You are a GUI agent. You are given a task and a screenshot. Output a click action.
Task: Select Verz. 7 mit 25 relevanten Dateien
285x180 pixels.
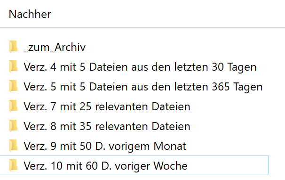tap(107, 106)
